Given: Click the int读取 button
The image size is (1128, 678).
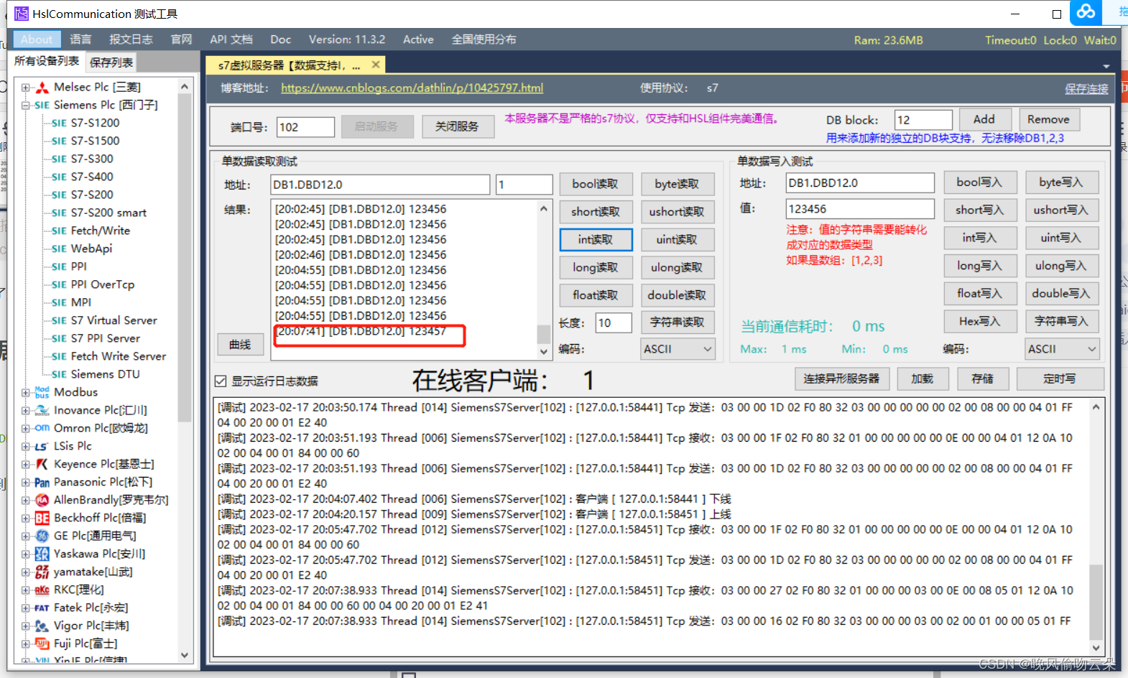Looking at the screenshot, I should (x=596, y=239).
